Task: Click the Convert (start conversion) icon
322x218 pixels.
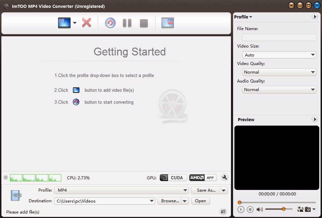Action: 110,23
